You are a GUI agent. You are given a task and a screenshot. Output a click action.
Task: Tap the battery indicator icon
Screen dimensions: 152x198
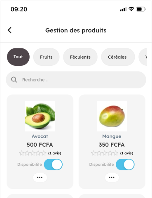[x=141, y=9]
